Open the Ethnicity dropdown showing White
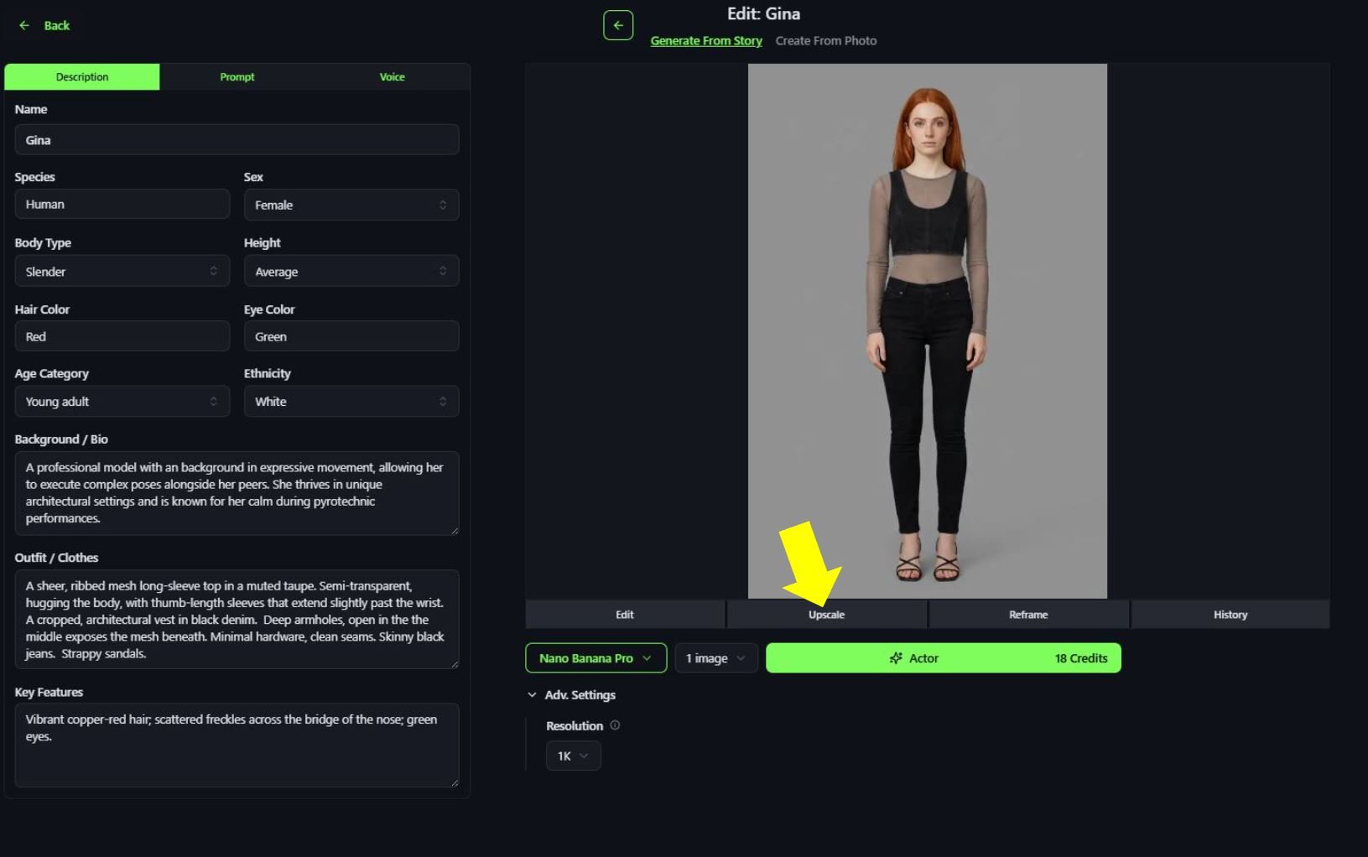 point(351,401)
